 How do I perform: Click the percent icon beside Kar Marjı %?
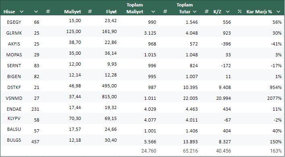coord(240,12)
